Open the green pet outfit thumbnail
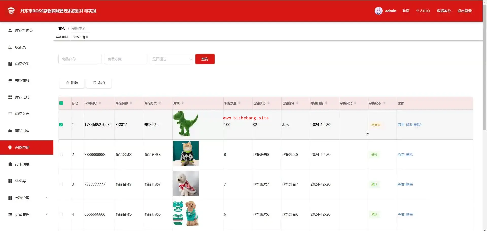The height and width of the screenshot is (231, 487). [x=186, y=213]
